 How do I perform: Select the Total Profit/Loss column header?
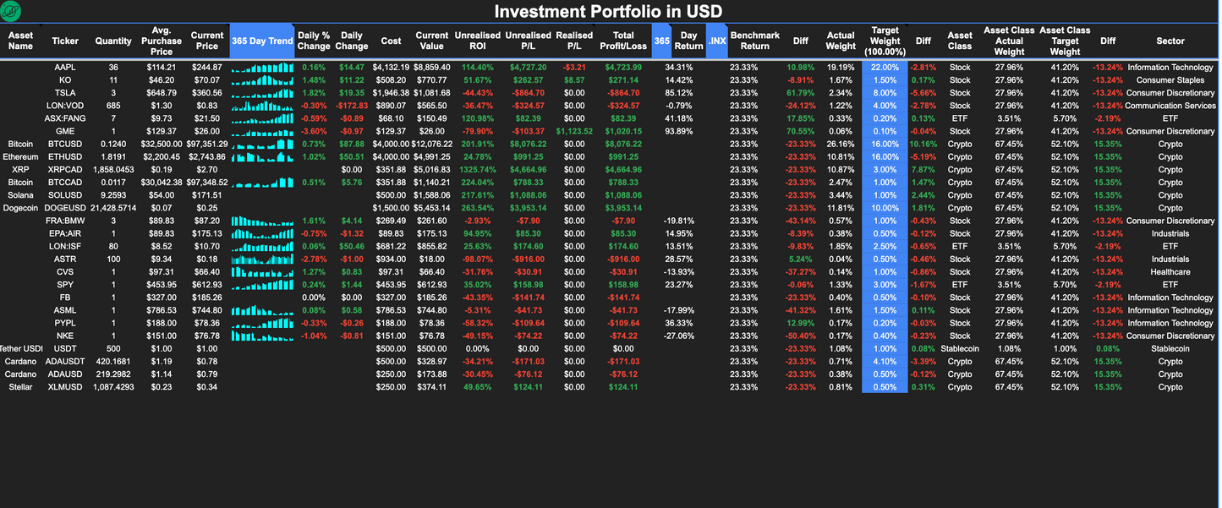pos(623,40)
